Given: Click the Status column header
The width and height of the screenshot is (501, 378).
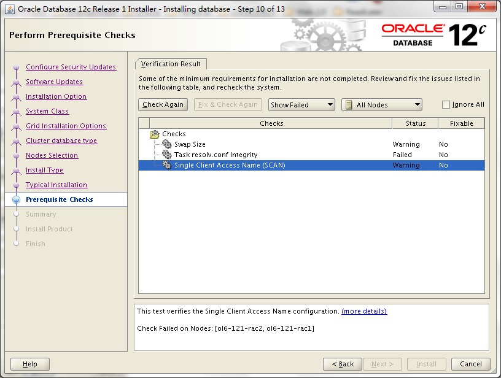Looking at the screenshot, I should tap(416, 123).
